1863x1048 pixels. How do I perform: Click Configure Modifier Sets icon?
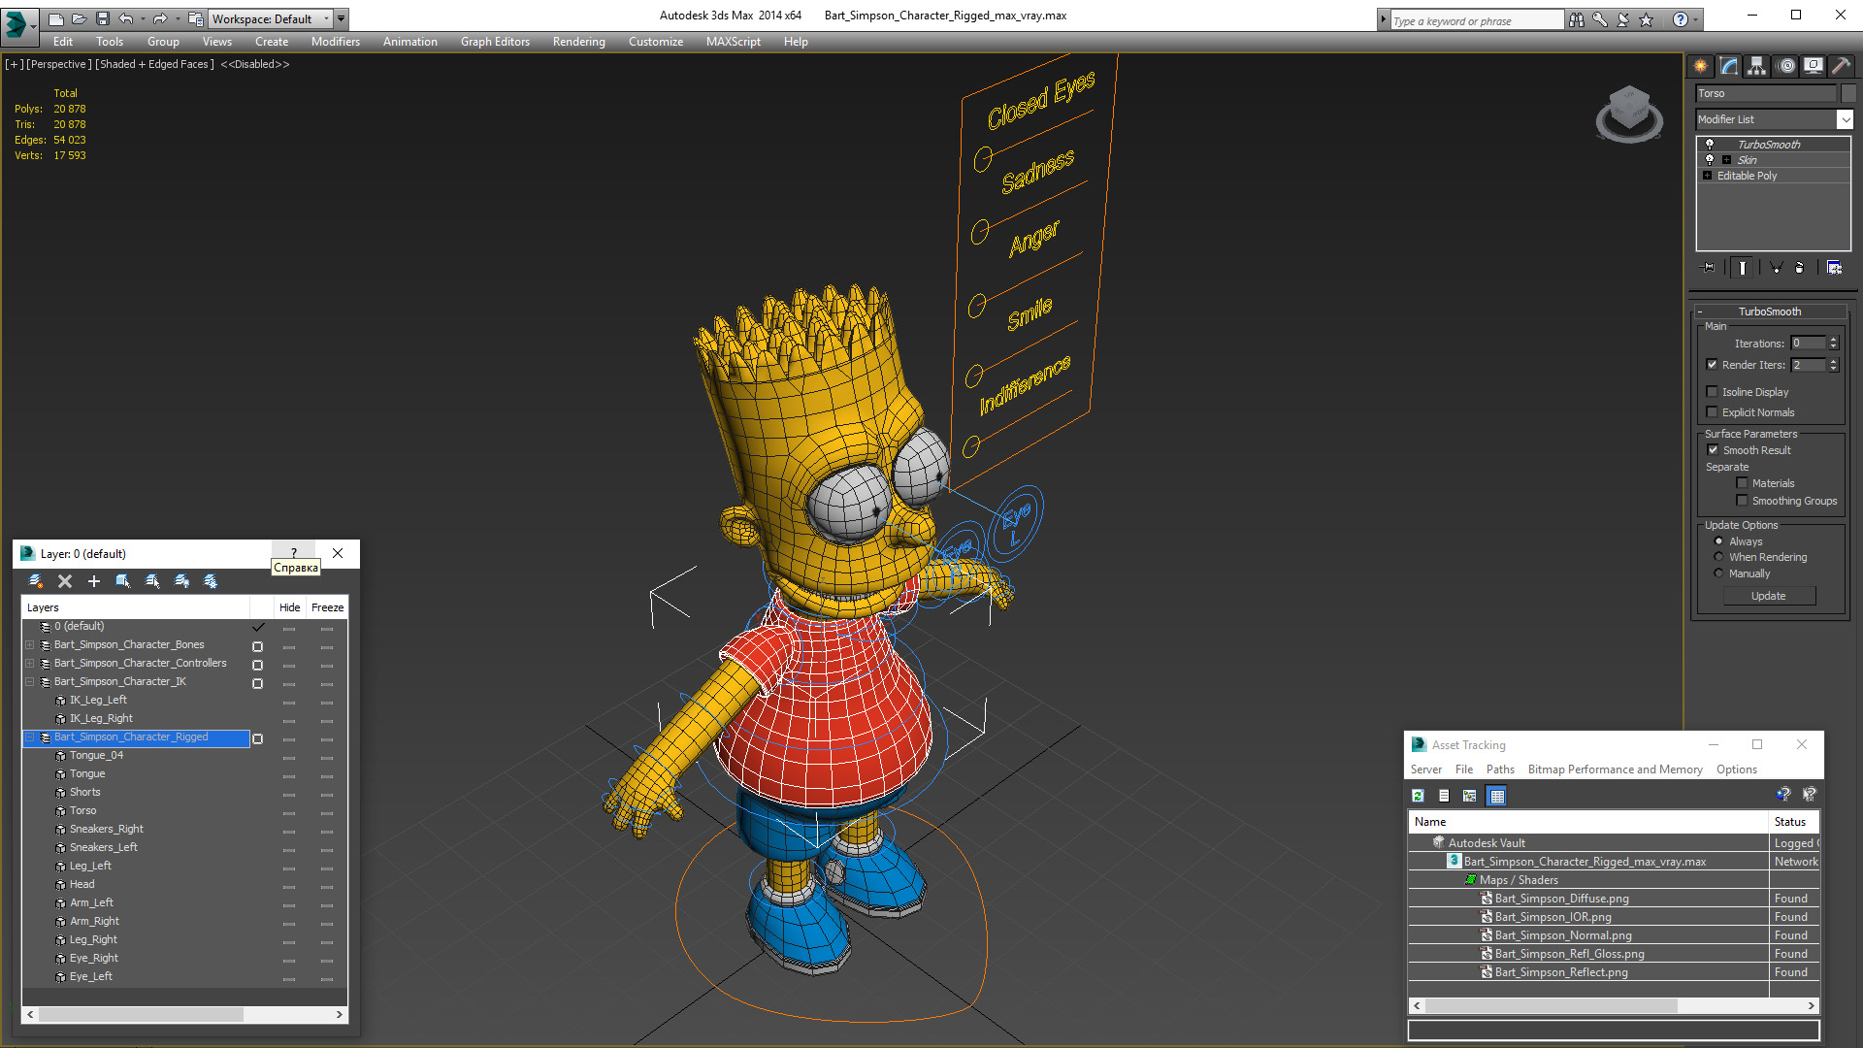(x=1835, y=268)
